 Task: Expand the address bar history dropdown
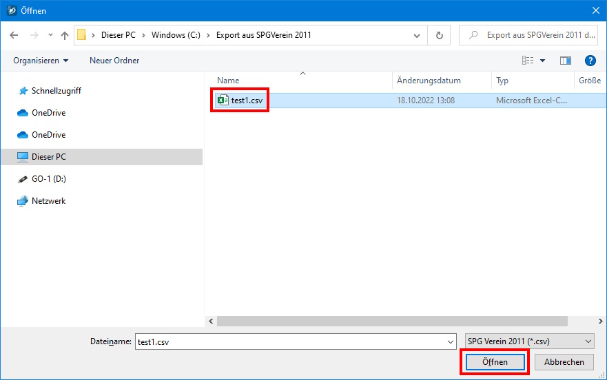click(417, 35)
